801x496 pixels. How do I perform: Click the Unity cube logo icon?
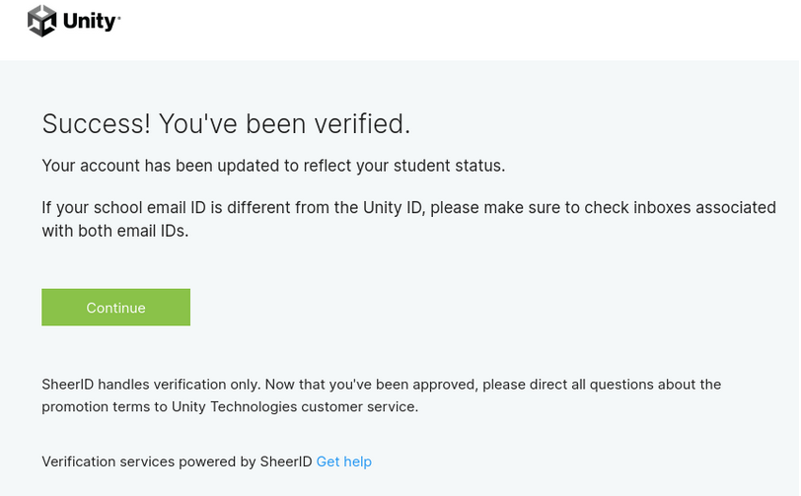[41, 21]
